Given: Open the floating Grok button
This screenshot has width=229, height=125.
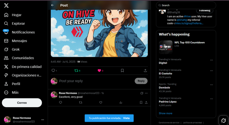Looking at the screenshot, I should 223,121.
